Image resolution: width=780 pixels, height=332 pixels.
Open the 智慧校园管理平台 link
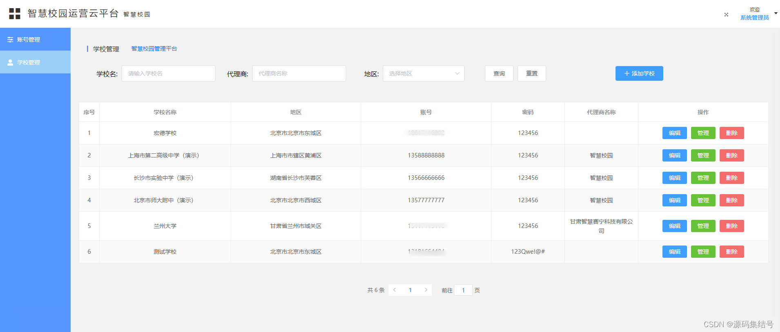(x=154, y=49)
